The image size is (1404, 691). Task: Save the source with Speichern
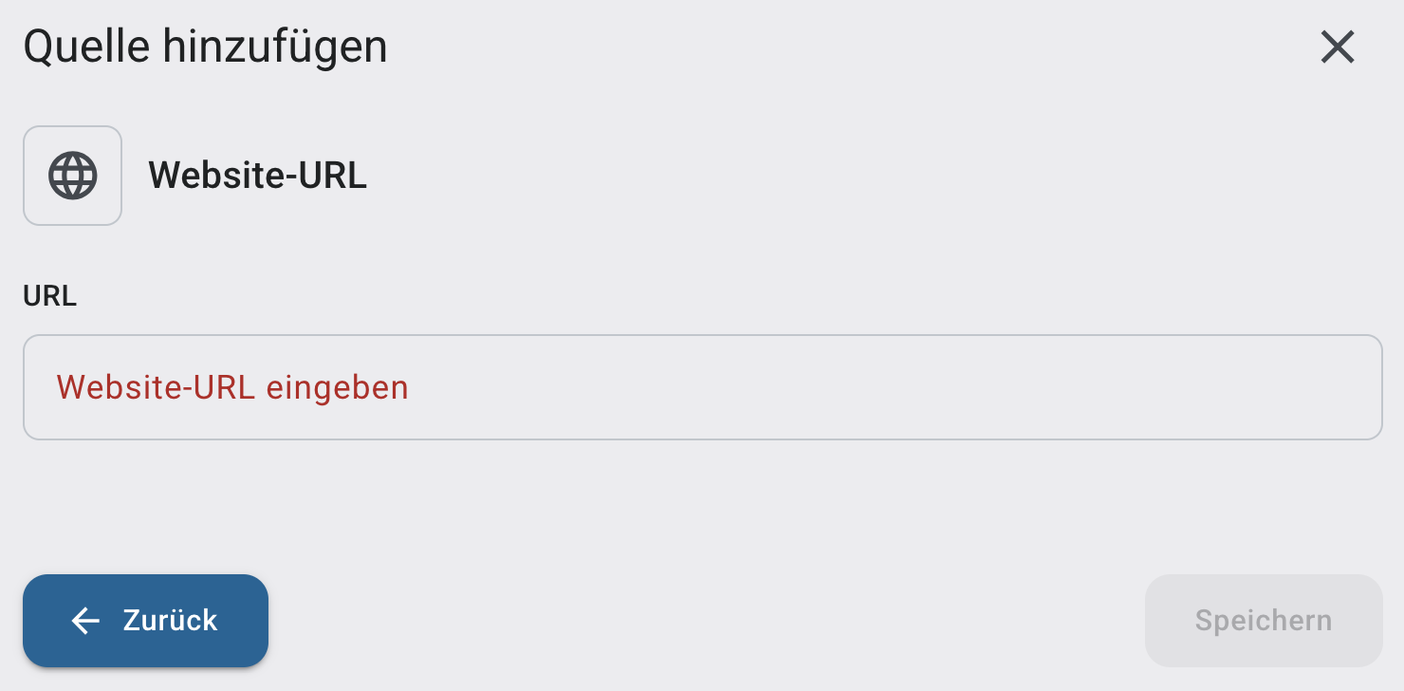point(1263,621)
